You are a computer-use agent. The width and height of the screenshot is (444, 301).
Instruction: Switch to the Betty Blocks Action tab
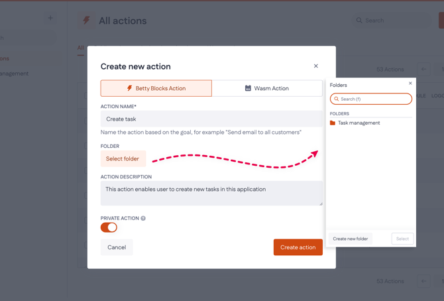[x=156, y=88]
